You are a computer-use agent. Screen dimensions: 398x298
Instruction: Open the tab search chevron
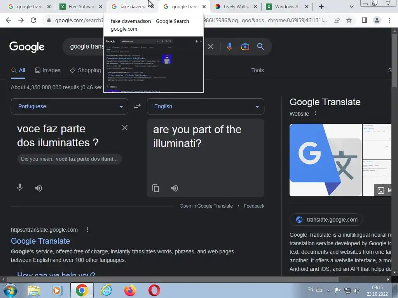(351, 7)
